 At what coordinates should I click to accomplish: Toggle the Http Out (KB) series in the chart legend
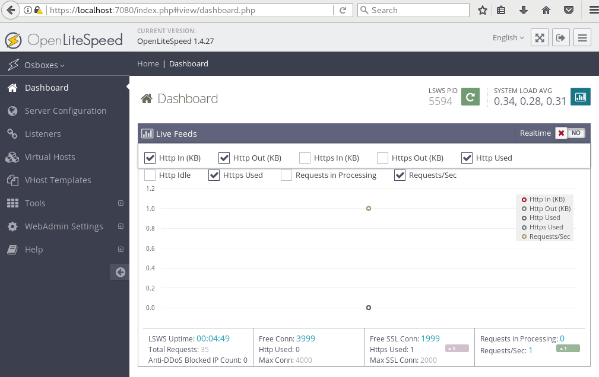click(546, 209)
